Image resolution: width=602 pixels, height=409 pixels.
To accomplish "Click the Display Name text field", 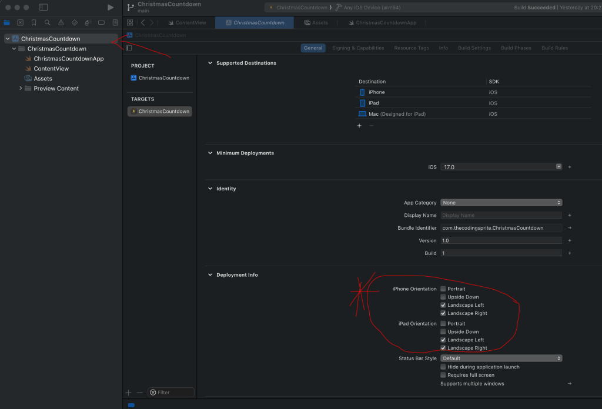I will (501, 216).
